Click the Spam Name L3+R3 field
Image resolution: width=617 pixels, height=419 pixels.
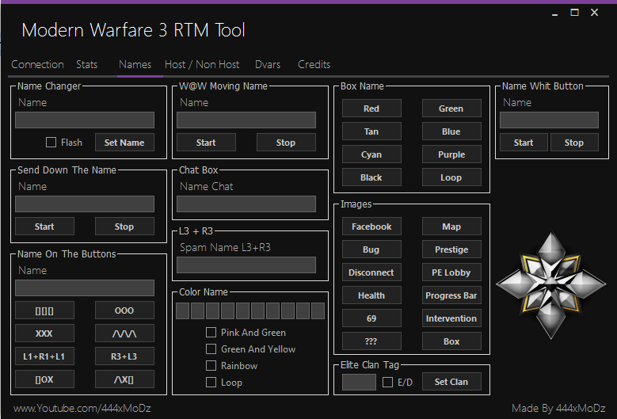point(246,265)
